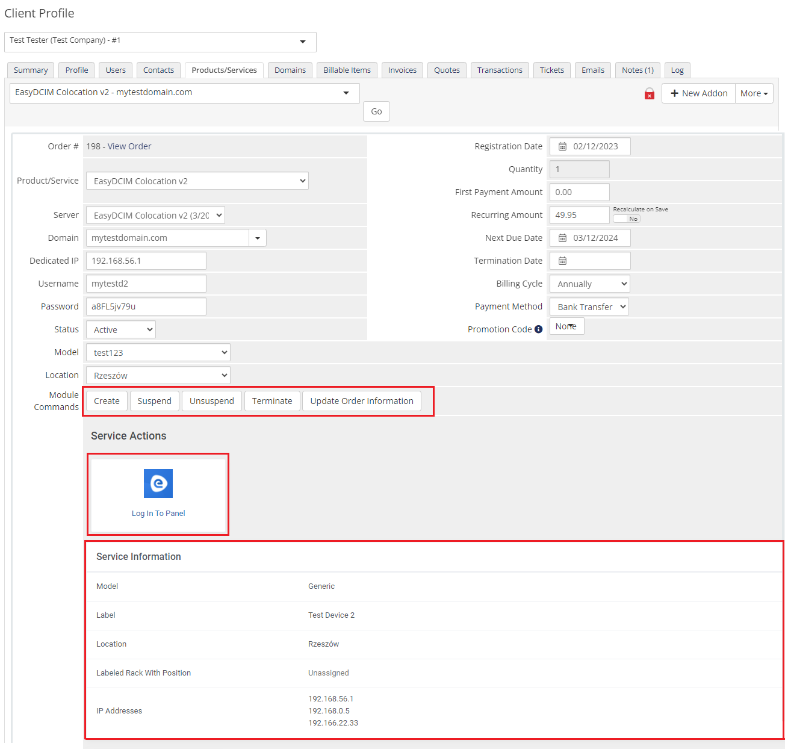Run the Unsuspend module command
Screen dimensions: 785x749
pyautogui.click(x=212, y=401)
